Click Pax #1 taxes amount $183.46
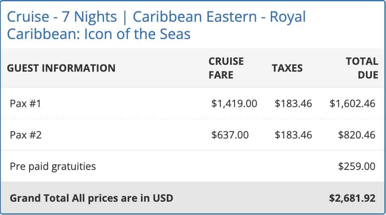This screenshot has width=386, height=215. 293,103
